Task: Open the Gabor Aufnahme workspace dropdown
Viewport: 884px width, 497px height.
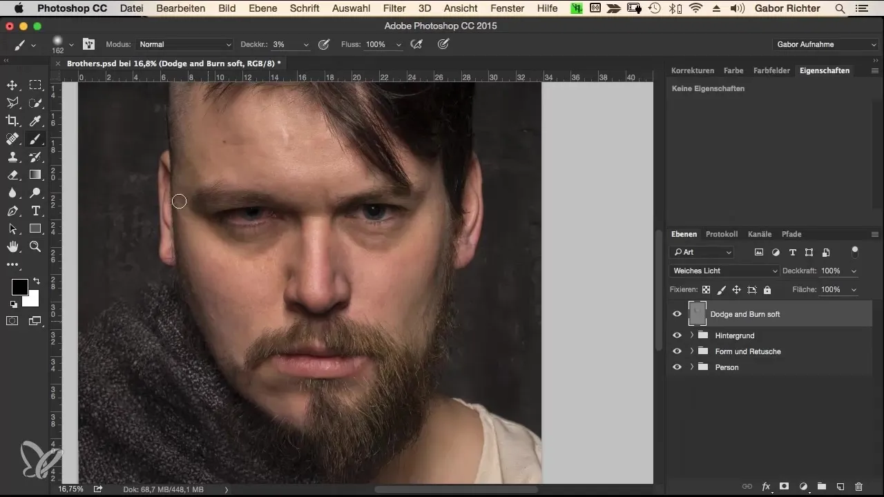Action: (x=825, y=44)
